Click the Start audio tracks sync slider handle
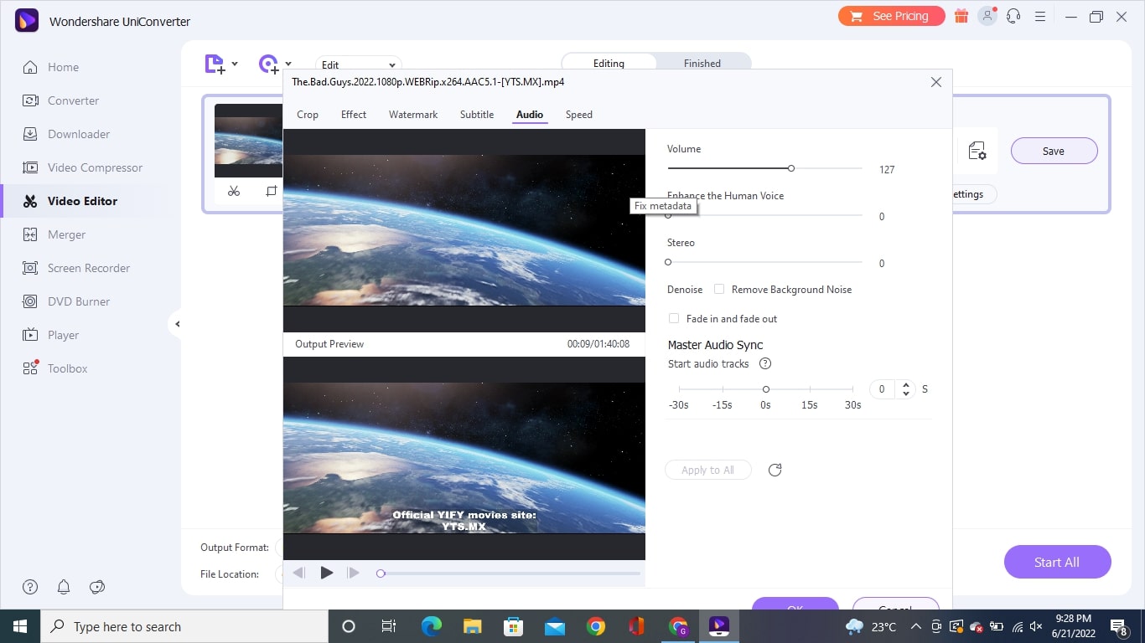Screen dimensions: 1145x643 point(766,389)
